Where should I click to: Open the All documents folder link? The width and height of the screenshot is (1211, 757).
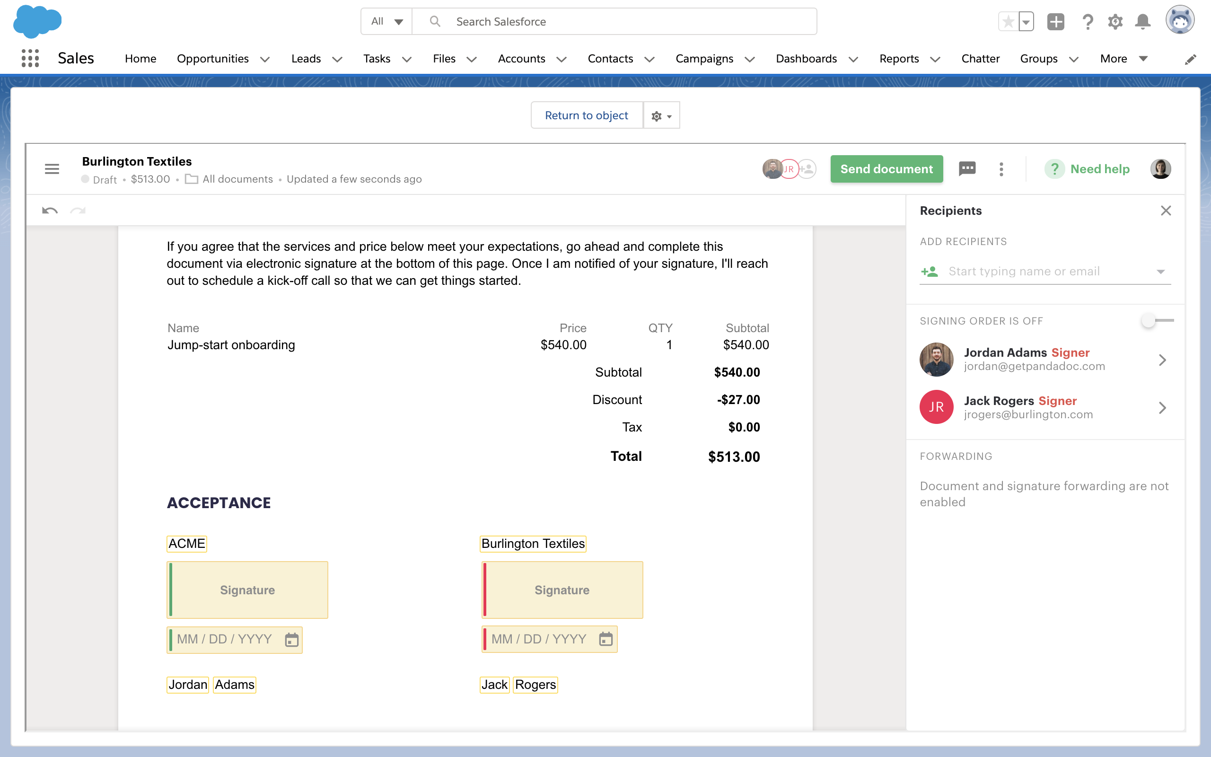(x=237, y=179)
